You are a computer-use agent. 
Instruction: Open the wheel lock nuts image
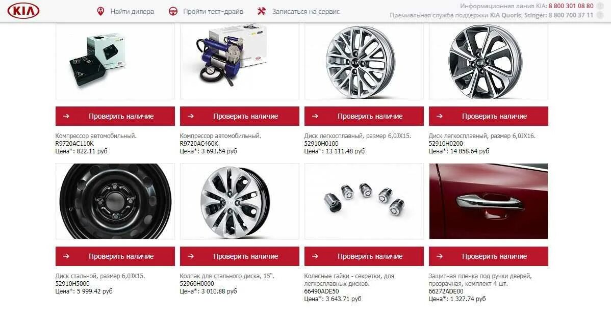[x=364, y=201]
